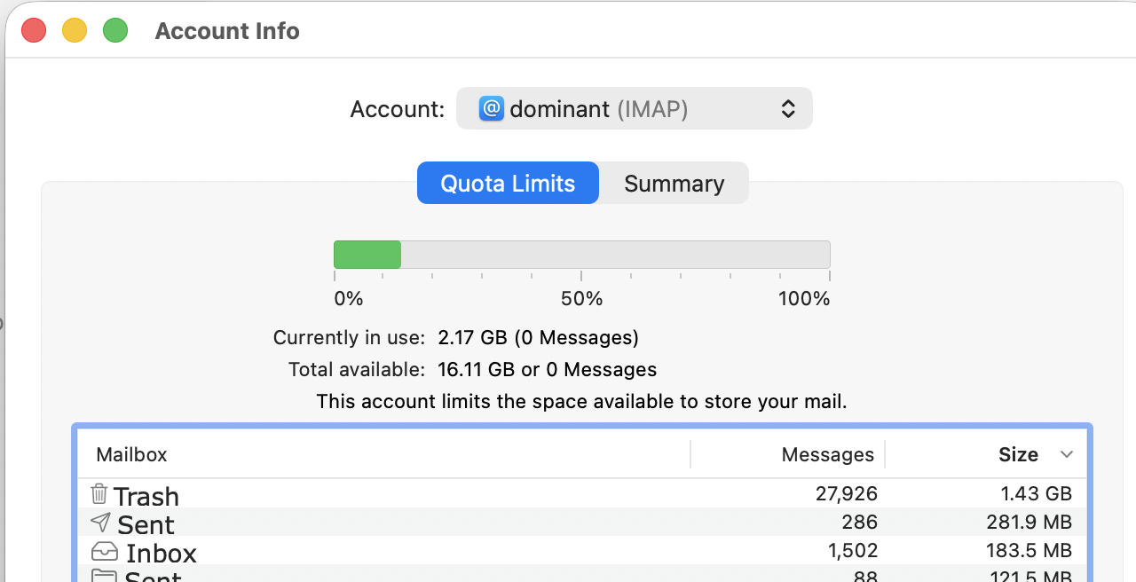Select the Sent mailbox with 286 messages
The height and width of the screenshot is (582, 1136).
[146, 524]
